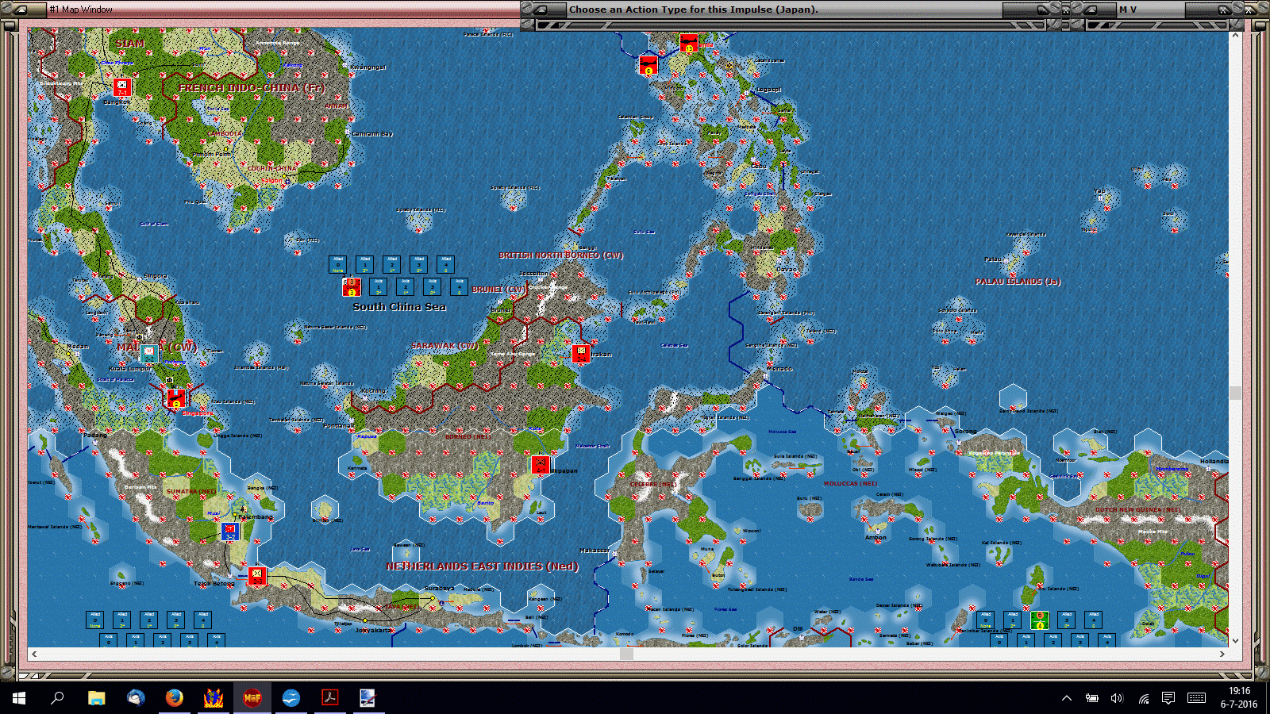Viewport: 1270px width, 714px height.
Task: Click the 'PALAU ISLANDS (Ja)' label
Action: [x=1018, y=282]
